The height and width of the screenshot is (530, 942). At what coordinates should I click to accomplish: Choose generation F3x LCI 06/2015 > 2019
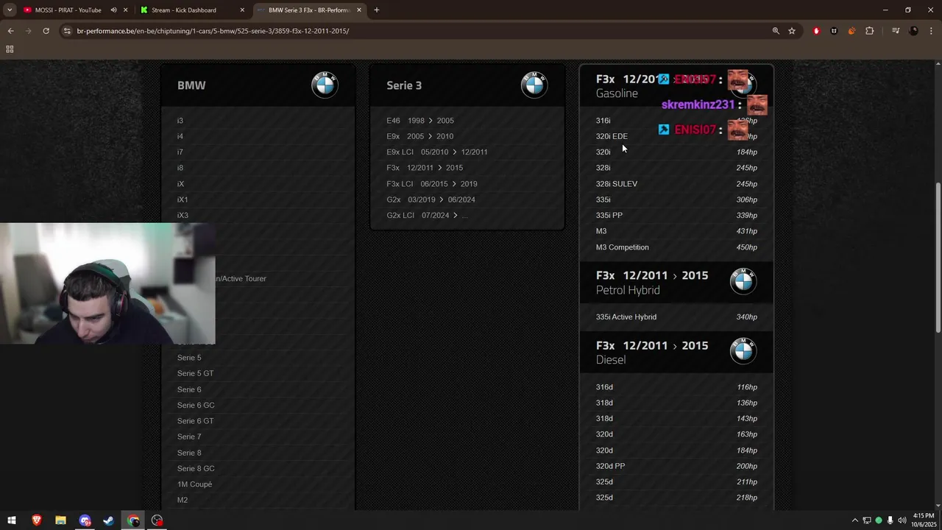(x=432, y=184)
